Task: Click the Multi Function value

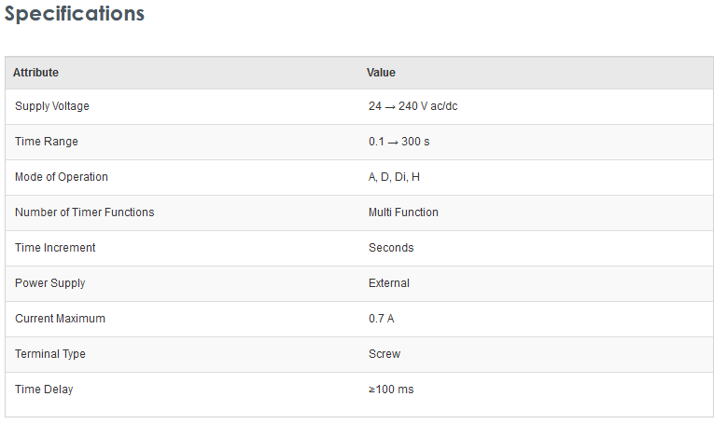Action: [x=403, y=212]
